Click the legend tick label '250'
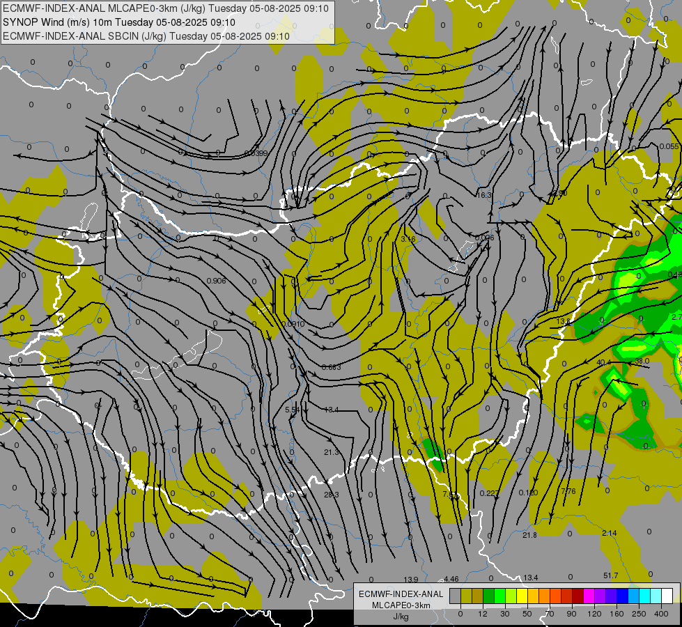 click(x=639, y=614)
